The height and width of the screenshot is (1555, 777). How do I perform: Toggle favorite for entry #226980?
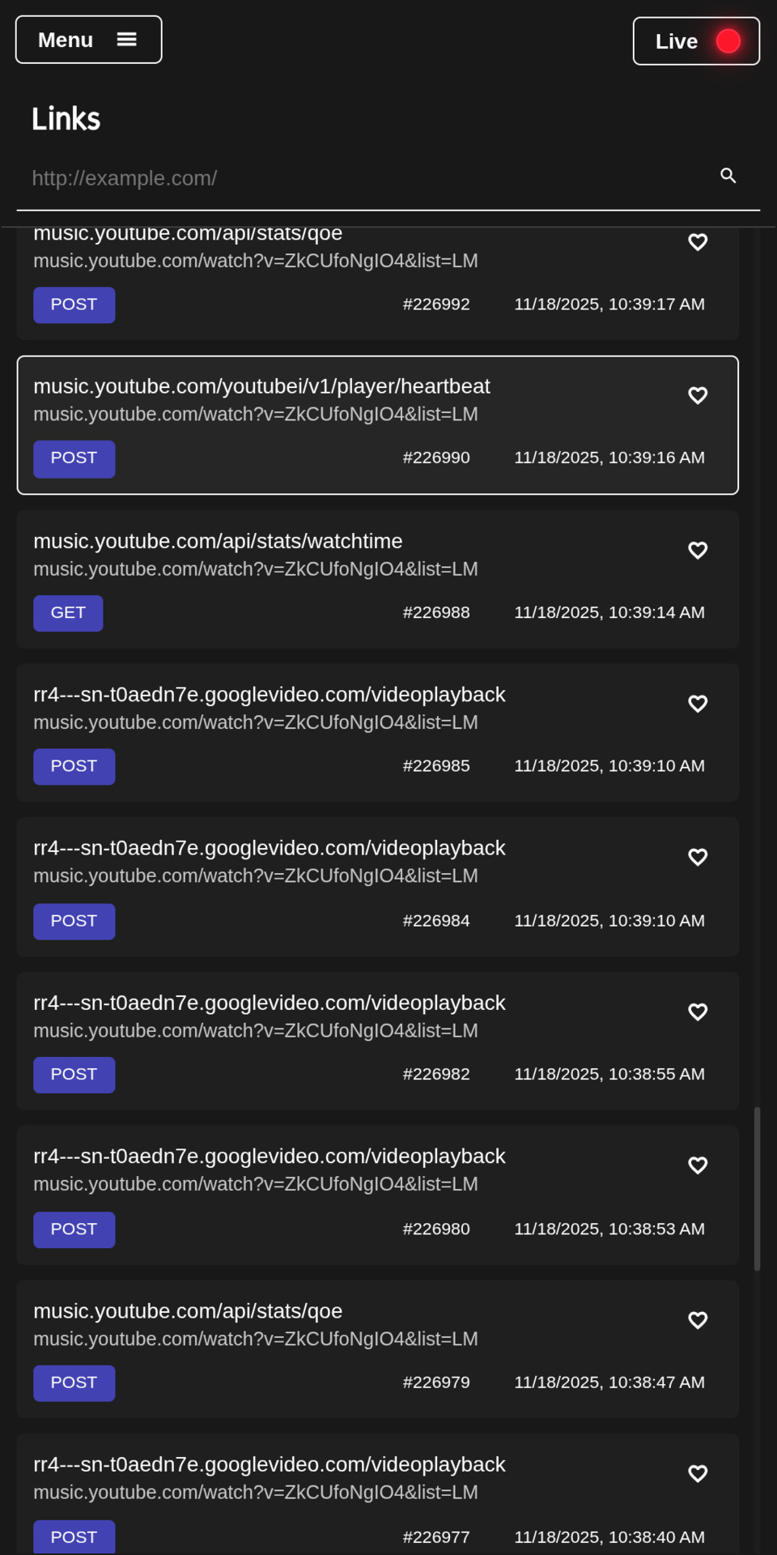(697, 1165)
